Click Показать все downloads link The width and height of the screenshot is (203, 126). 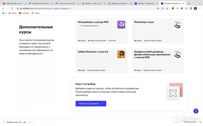[x=190, y=122]
